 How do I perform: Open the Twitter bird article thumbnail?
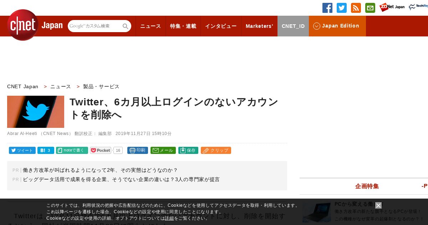tap(36, 112)
